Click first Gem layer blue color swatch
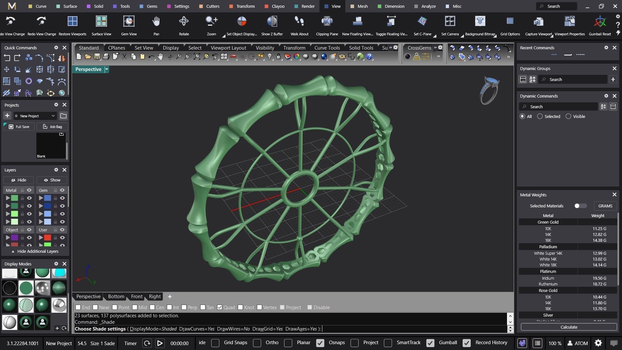 tap(48, 198)
